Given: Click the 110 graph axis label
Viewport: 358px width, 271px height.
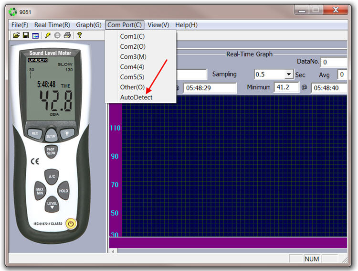Looking at the screenshot, I should 115,128.
